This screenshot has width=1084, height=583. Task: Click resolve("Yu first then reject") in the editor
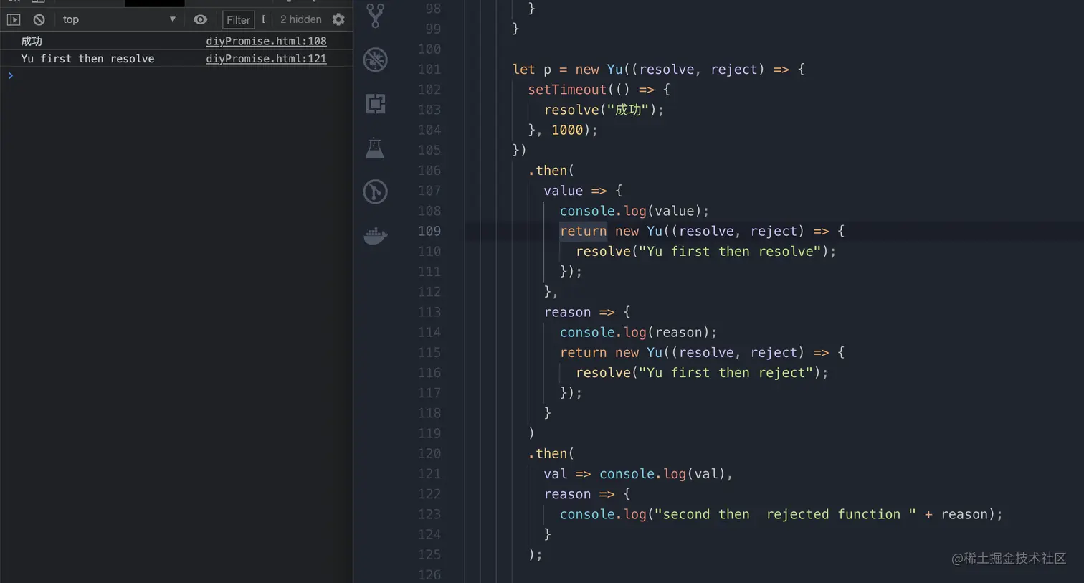(702, 372)
